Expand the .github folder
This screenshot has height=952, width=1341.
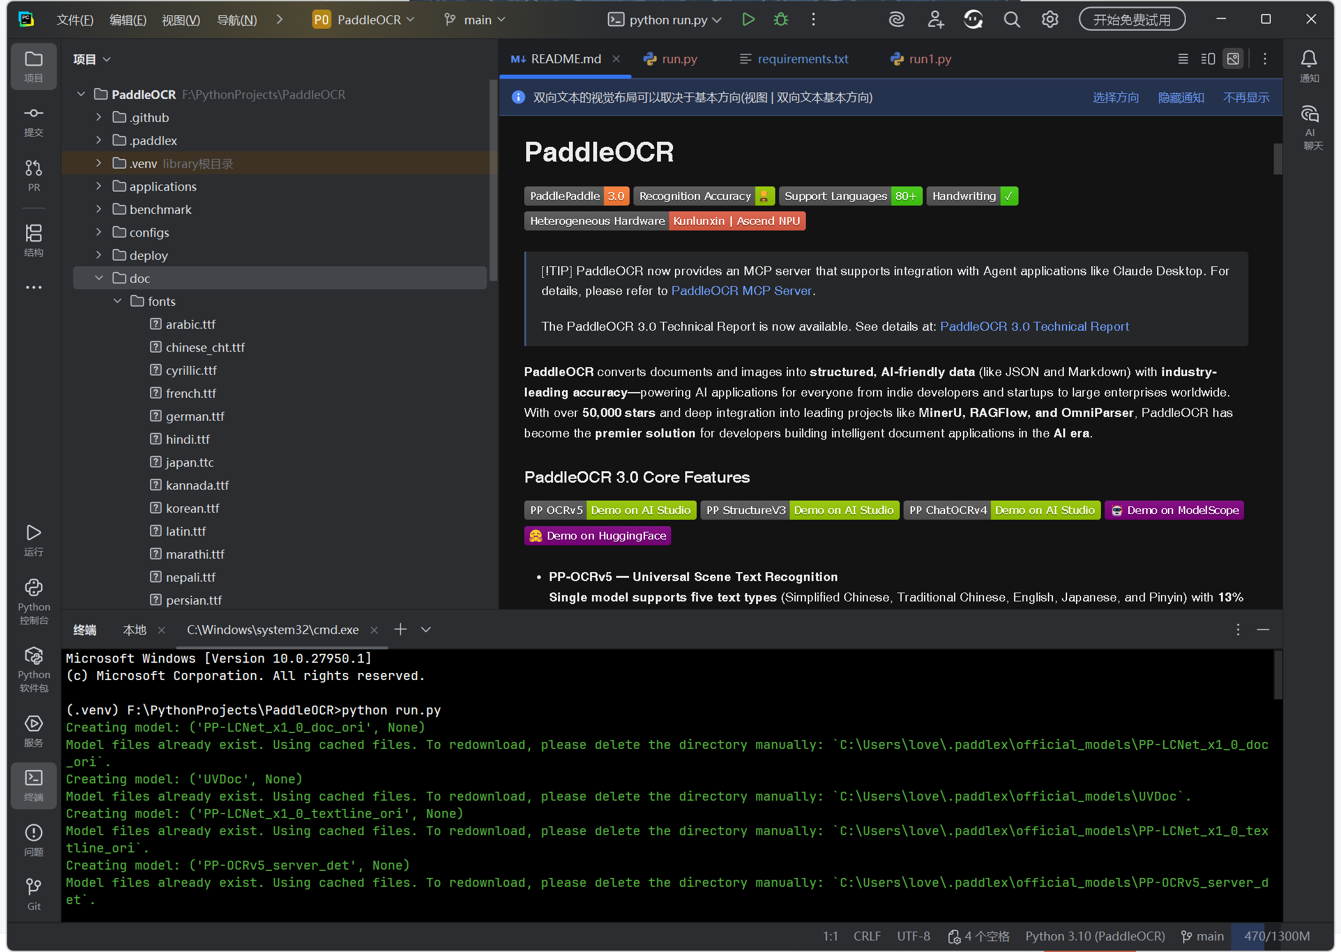tap(98, 117)
